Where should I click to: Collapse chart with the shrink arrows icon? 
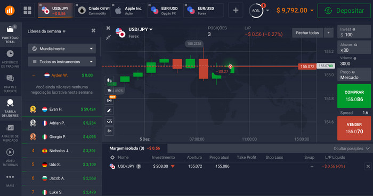(109, 37)
